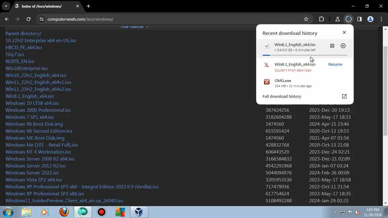Download Tiny7.iso
The width and height of the screenshot is (388, 218).
tap(15, 54)
